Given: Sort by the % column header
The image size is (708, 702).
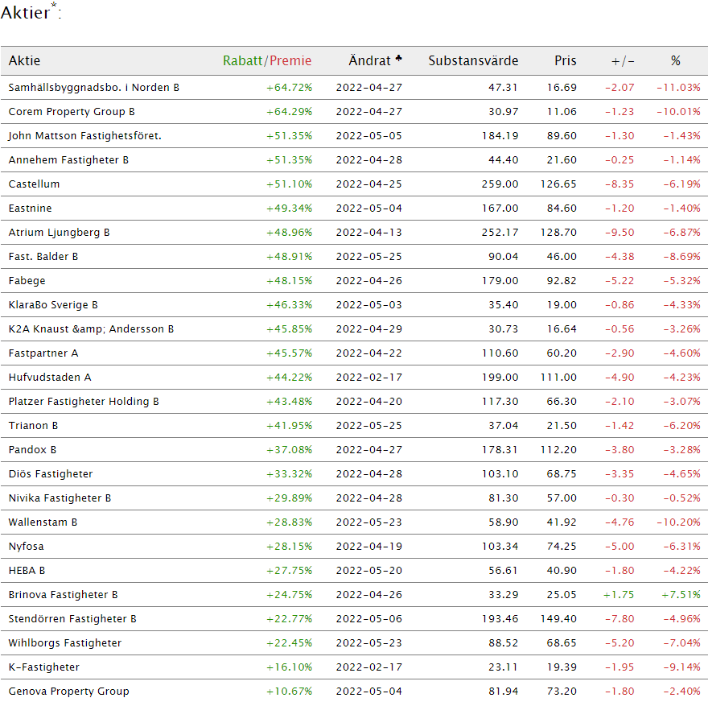Looking at the screenshot, I should click(676, 60).
